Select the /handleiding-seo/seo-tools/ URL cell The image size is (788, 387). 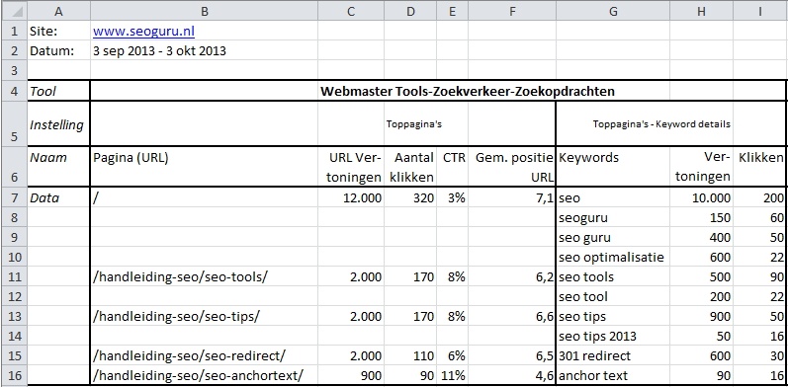204,276
